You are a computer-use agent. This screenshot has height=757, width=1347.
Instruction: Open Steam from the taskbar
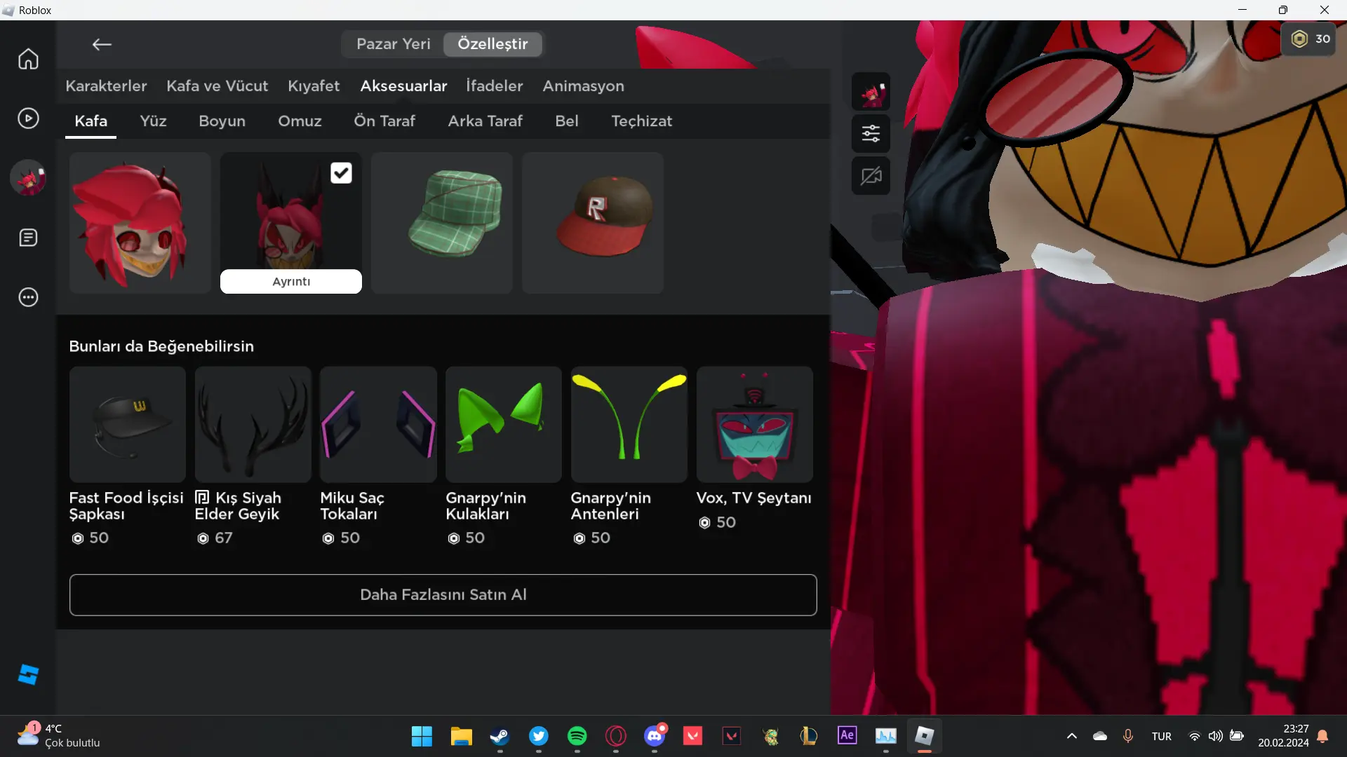(x=500, y=736)
